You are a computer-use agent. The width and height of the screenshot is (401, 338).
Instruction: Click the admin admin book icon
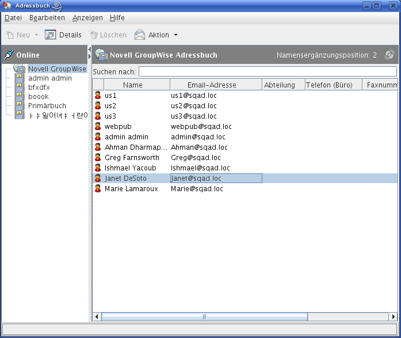coord(20,78)
